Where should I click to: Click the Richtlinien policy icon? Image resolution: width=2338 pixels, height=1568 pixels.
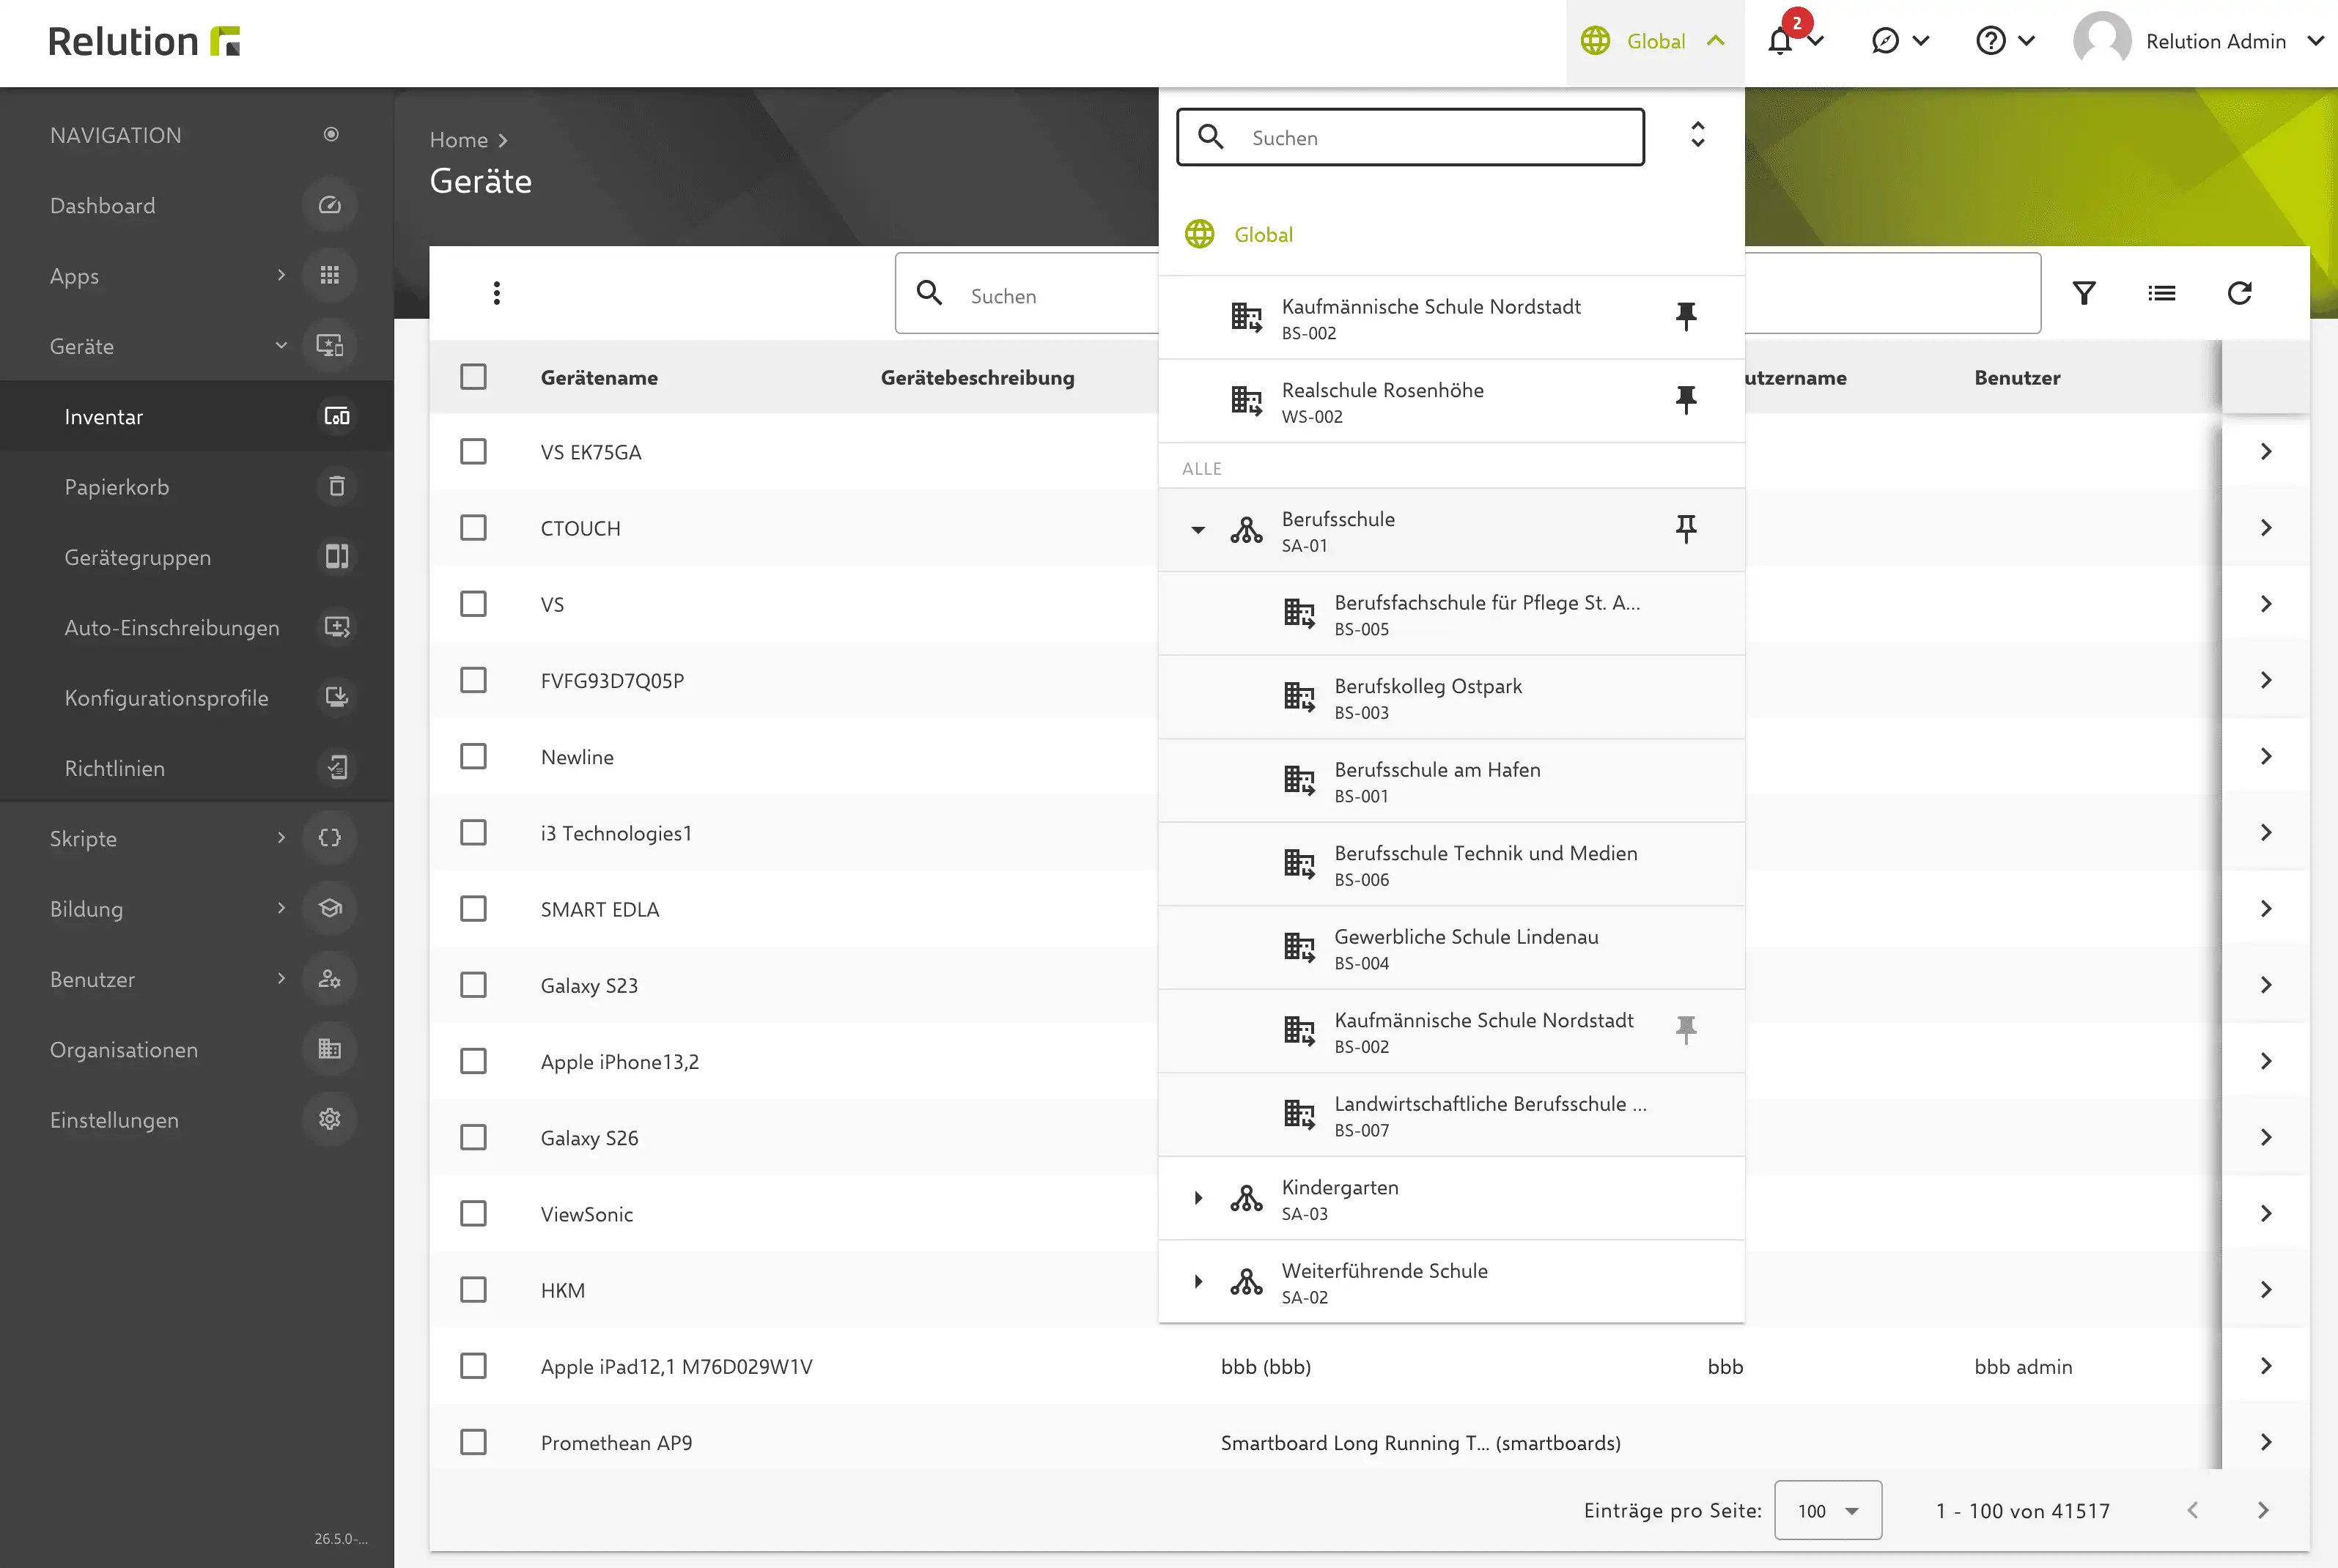[x=337, y=768]
